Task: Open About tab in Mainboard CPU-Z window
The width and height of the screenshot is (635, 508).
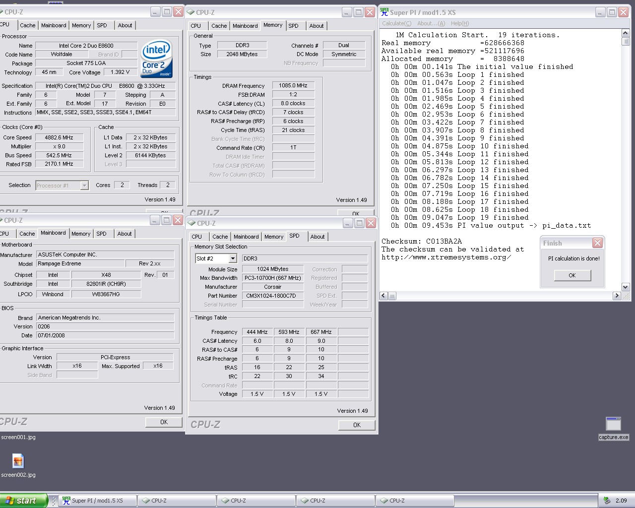Action: [125, 234]
